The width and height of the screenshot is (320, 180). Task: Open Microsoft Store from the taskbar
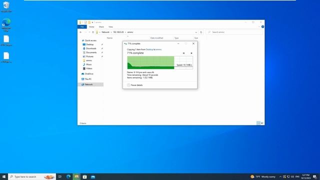pyautogui.click(x=84, y=176)
